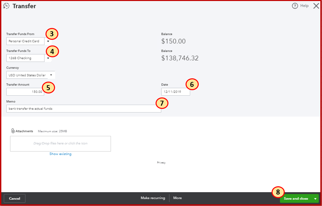The height and width of the screenshot is (206, 322).
Task: Click the Date field showing 12/11/2019
Action: 176,92
